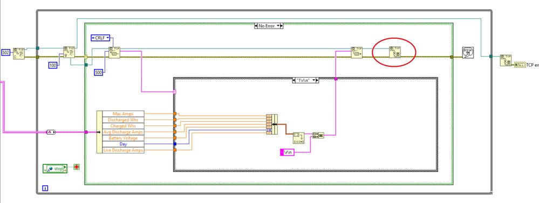Open the "1\r\n" case selector dropdown
The image size is (539, 203).
[317, 80]
